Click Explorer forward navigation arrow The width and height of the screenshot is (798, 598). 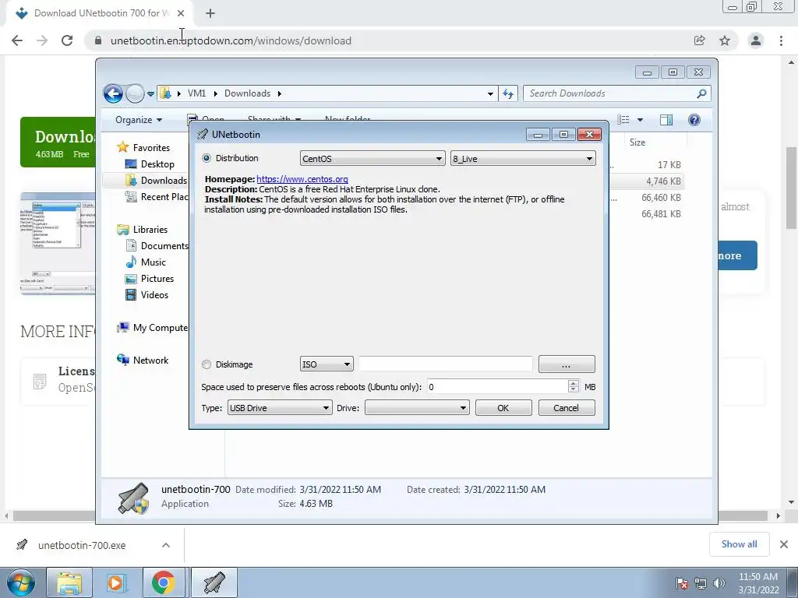click(135, 93)
